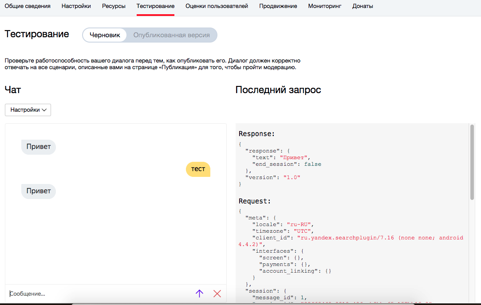Select the second 'Привет' bot reply
This screenshot has width=481, height=305.
[38, 191]
